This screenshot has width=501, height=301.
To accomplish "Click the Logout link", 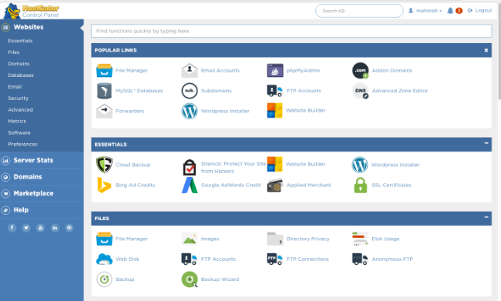I will (479, 11).
